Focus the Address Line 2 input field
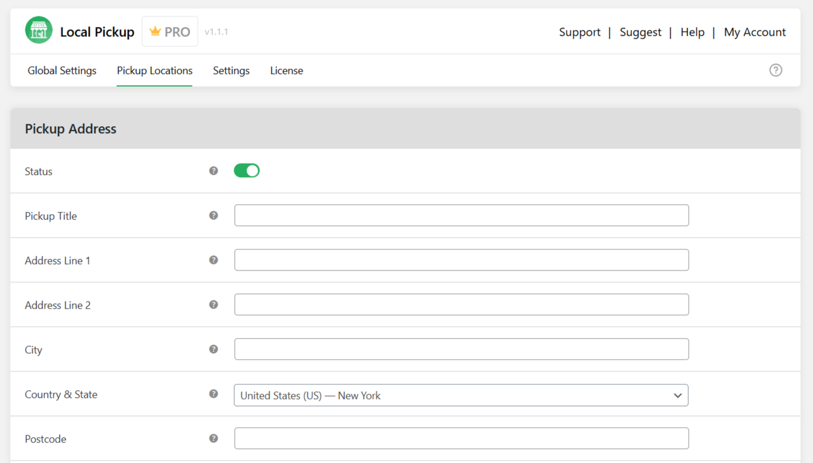 (462, 305)
